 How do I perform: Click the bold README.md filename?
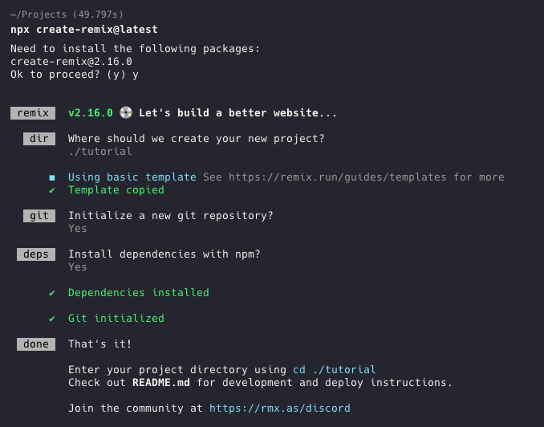click(x=161, y=382)
